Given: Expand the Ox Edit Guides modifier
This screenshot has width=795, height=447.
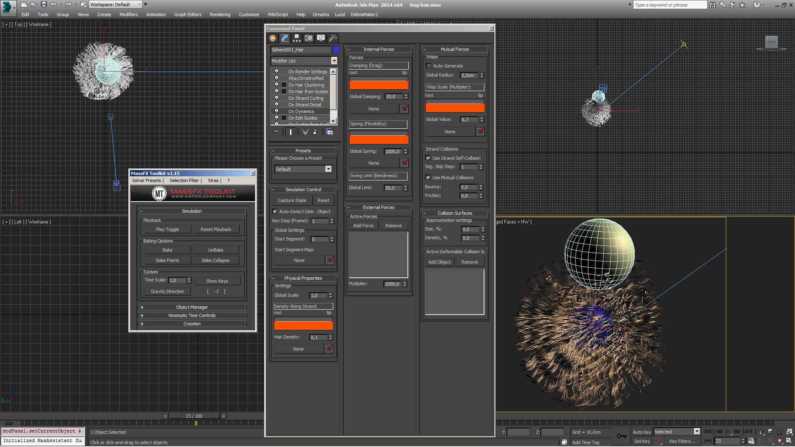Looking at the screenshot, I should pos(284,118).
